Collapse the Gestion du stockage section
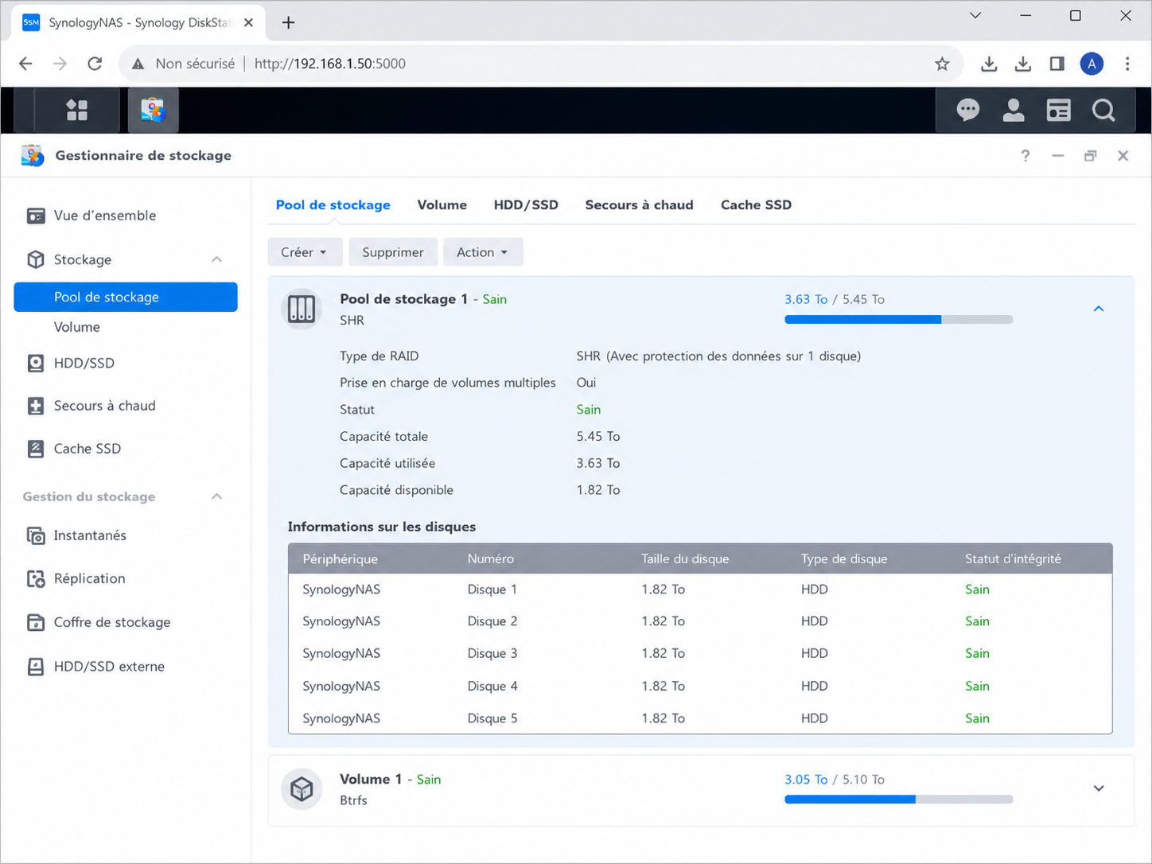 point(216,496)
